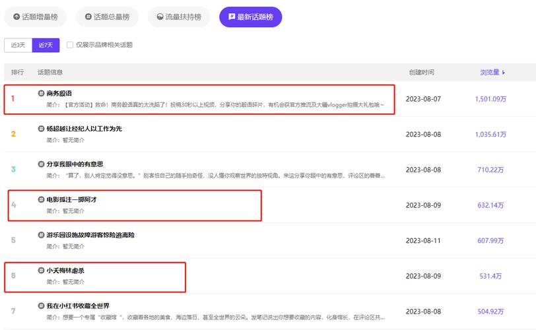The image size is (536, 330).
Task: Click hashtag icon beside 分享我眼中的有意思
Action: 41,164
